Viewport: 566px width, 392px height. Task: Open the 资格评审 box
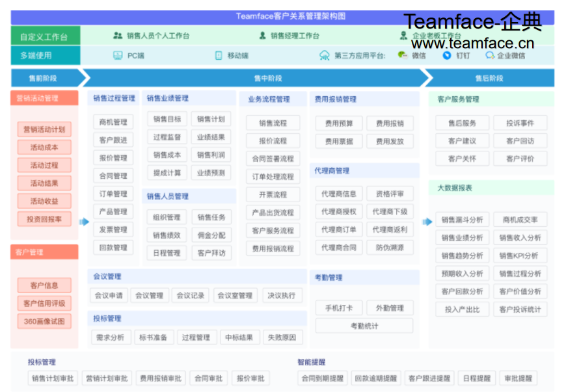390,194
